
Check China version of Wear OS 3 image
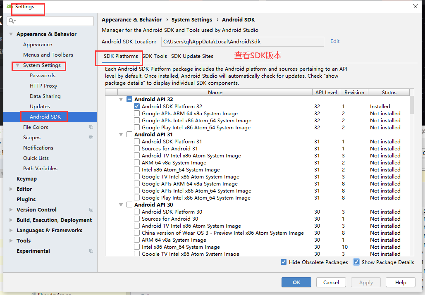[137, 233]
